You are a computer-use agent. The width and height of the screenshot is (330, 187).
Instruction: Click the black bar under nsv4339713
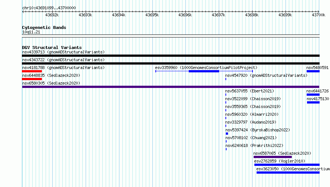[171, 56]
